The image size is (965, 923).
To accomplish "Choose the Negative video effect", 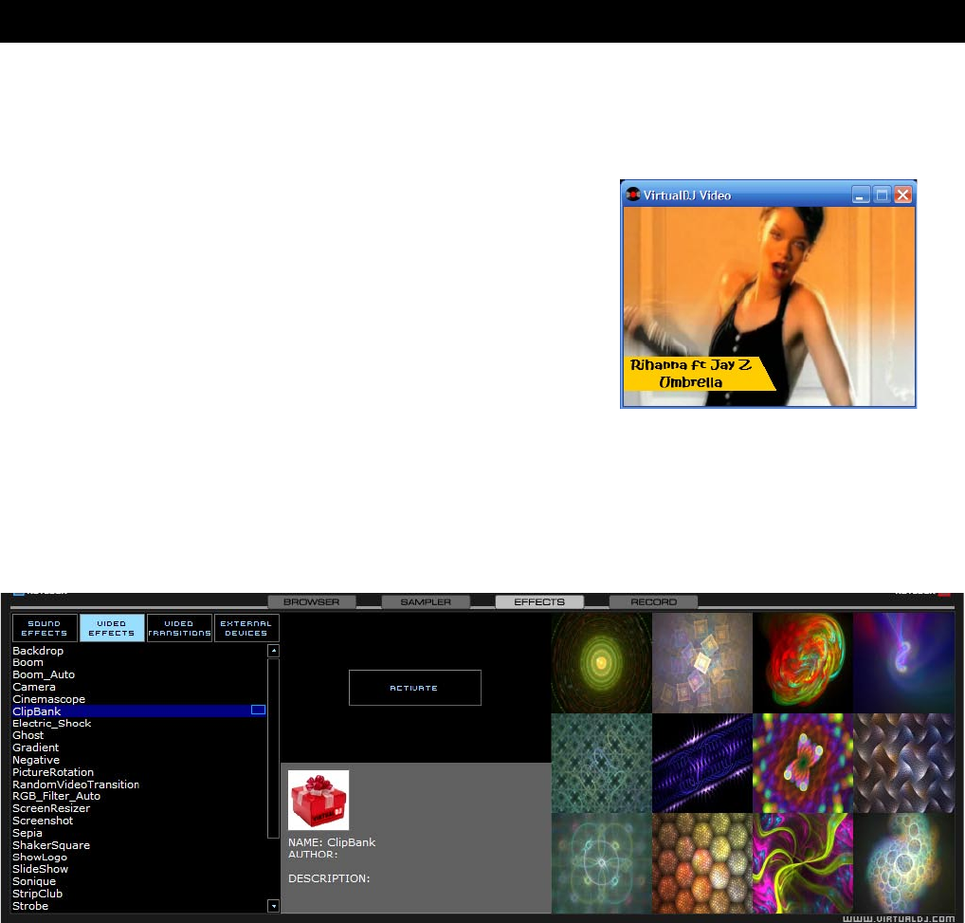I will (x=36, y=760).
